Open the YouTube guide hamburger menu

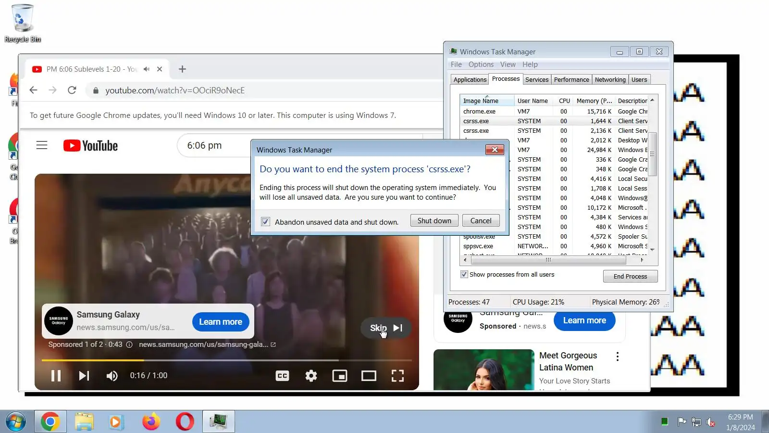(42, 145)
